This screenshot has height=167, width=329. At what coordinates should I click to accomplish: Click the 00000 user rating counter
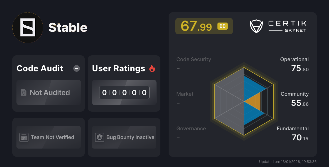point(124,92)
